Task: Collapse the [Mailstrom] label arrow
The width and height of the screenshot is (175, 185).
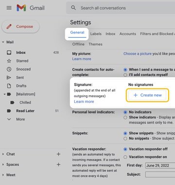Action: click(4, 94)
